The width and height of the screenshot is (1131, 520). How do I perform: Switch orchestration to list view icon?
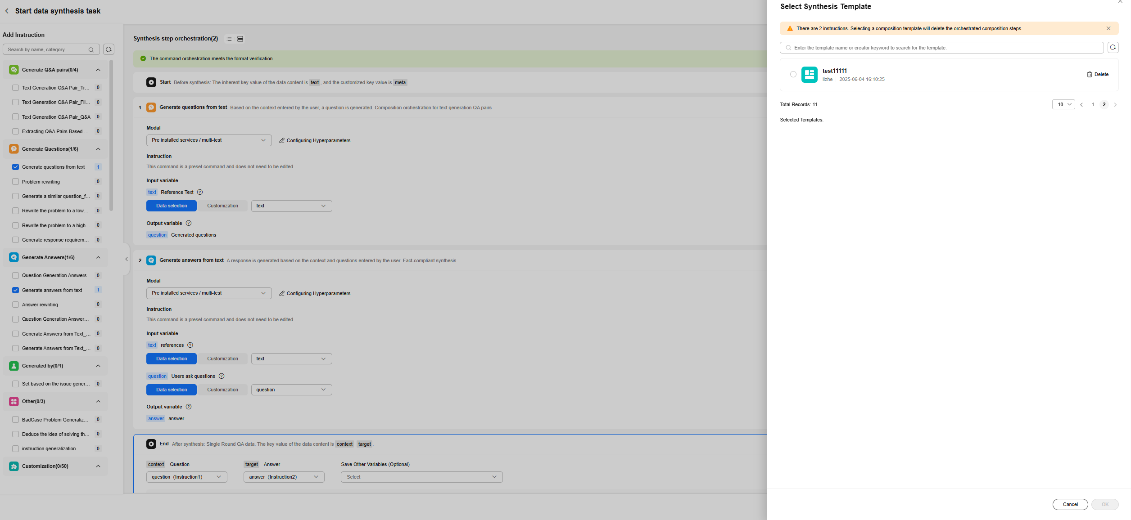[229, 39]
